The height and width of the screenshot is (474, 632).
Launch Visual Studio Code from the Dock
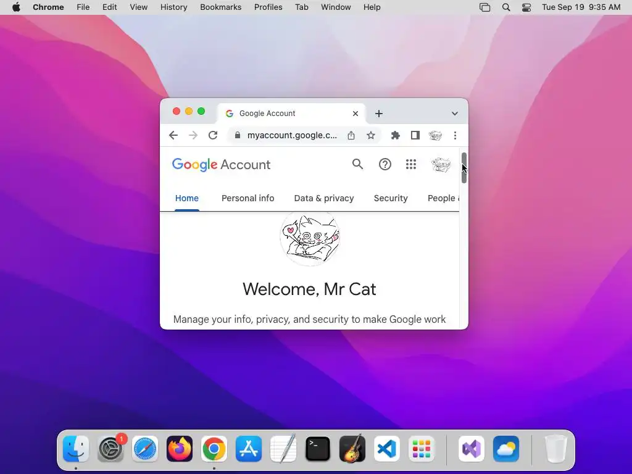[x=387, y=449]
